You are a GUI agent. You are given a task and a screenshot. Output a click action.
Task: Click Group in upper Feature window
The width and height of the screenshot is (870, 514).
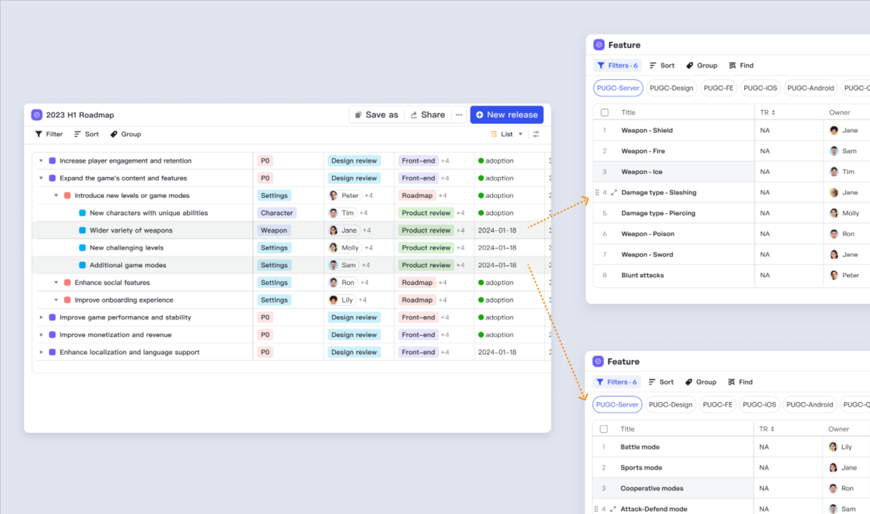[x=701, y=65]
